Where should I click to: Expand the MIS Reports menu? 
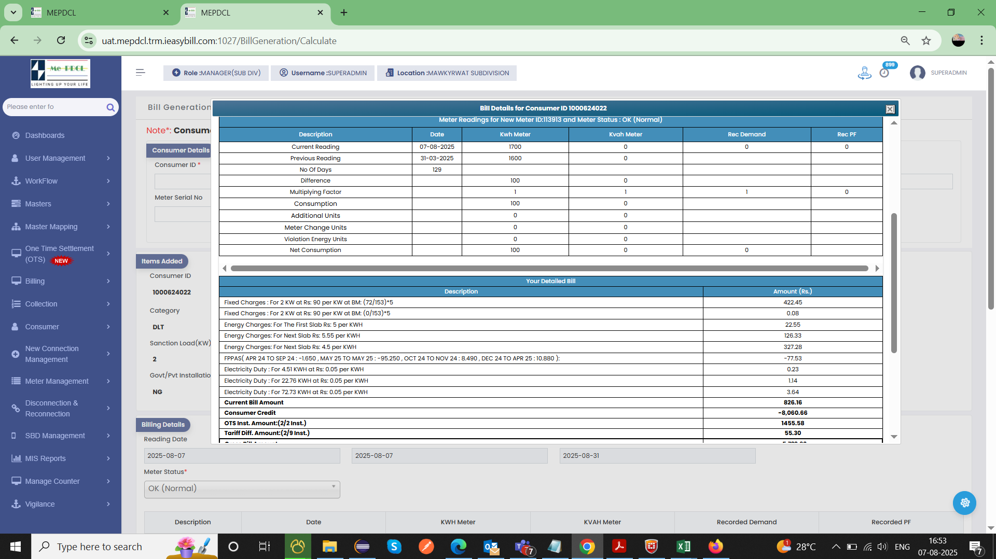(61, 458)
